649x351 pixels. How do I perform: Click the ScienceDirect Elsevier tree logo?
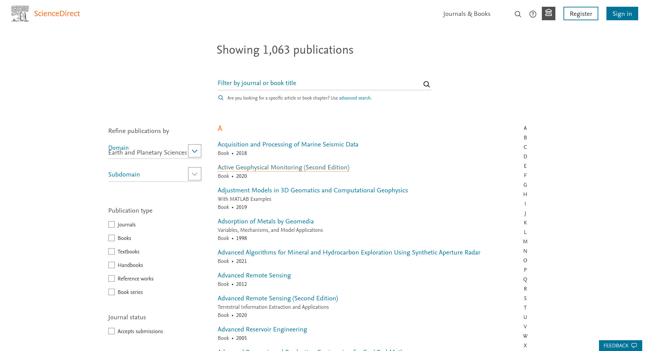pos(20,13)
